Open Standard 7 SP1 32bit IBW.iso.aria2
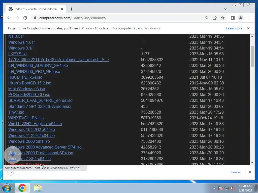 coord(40,106)
